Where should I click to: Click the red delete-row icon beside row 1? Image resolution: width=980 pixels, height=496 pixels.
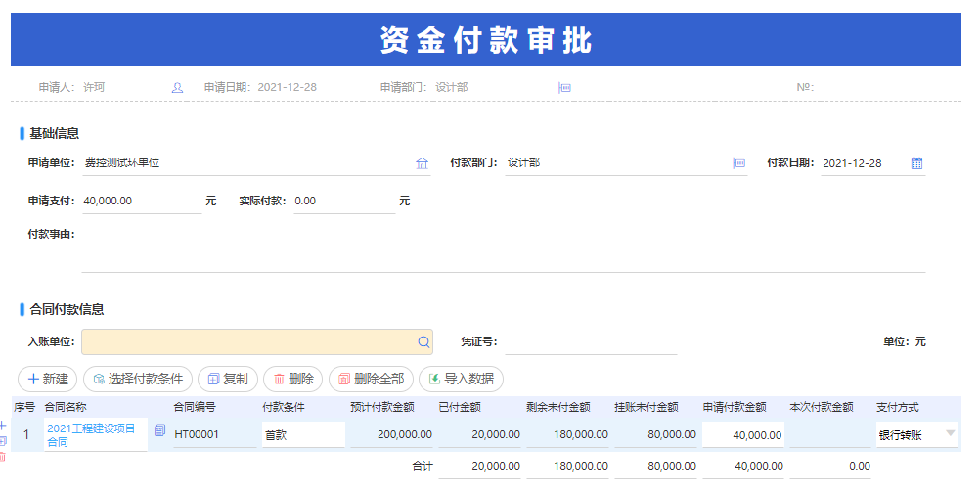click(x=3, y=457)
